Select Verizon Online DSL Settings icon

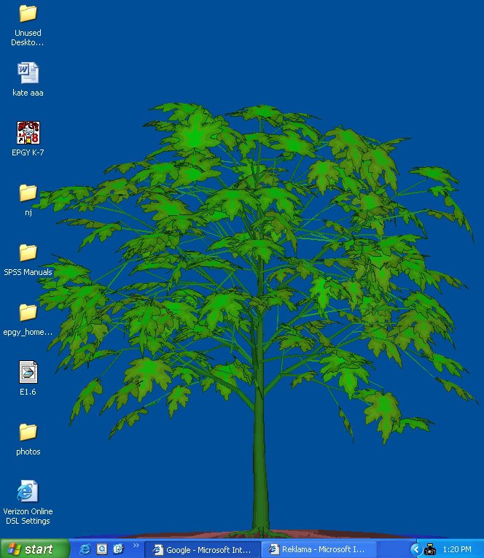[x=28, y=491]
